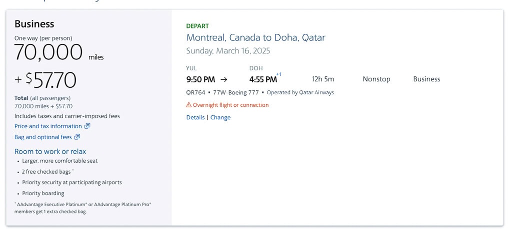Open the Price and tax information link
512x229 pixels.
(48, 126)
